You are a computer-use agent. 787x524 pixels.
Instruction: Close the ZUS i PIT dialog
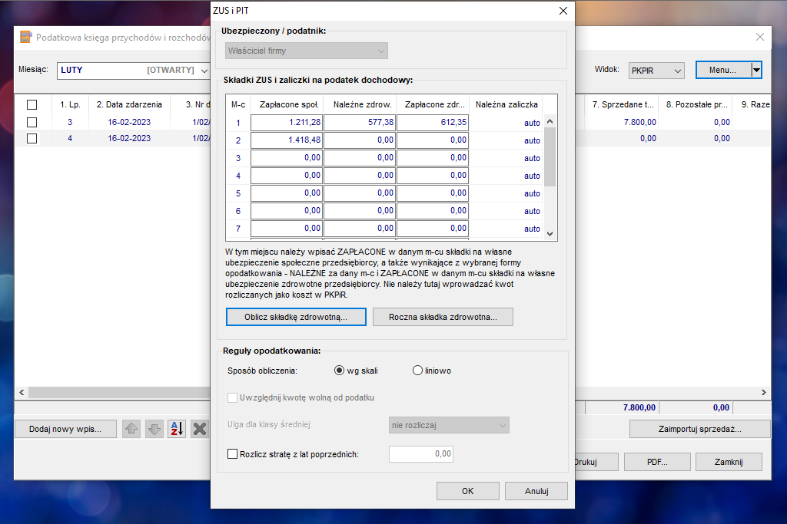click(563, 11)
